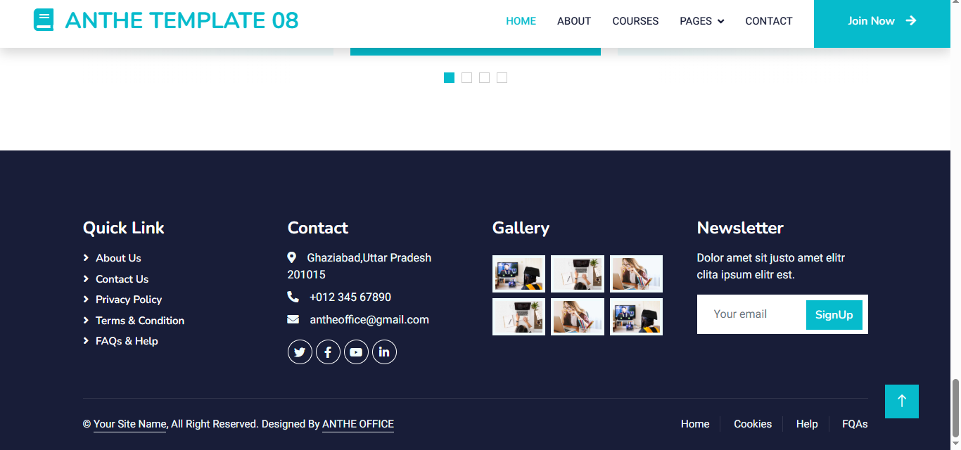
Task: Open the first gallery thumbnail image
Action: click(518, 274)
